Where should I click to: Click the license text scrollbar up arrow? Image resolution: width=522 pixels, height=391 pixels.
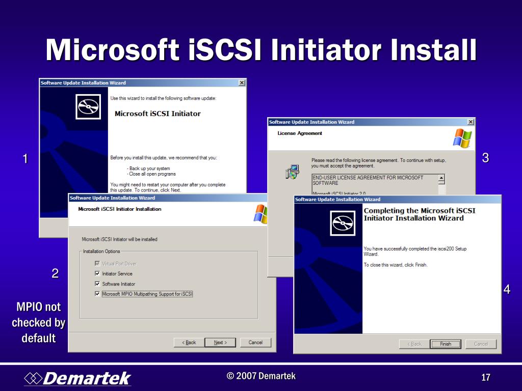[441, 178]
